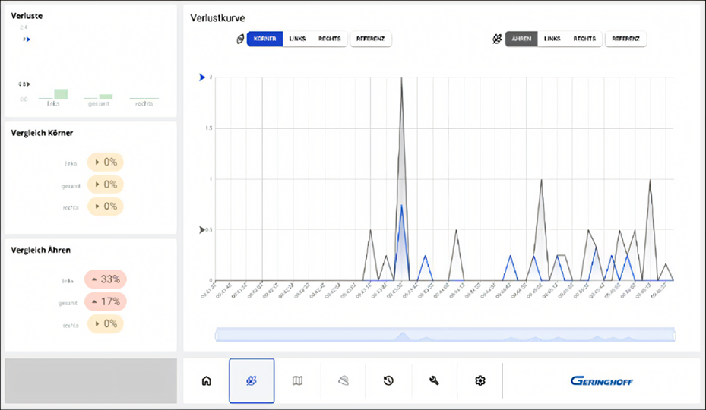
Task: Click the blue timeline range slider
Action: click(x=445, y=335)
